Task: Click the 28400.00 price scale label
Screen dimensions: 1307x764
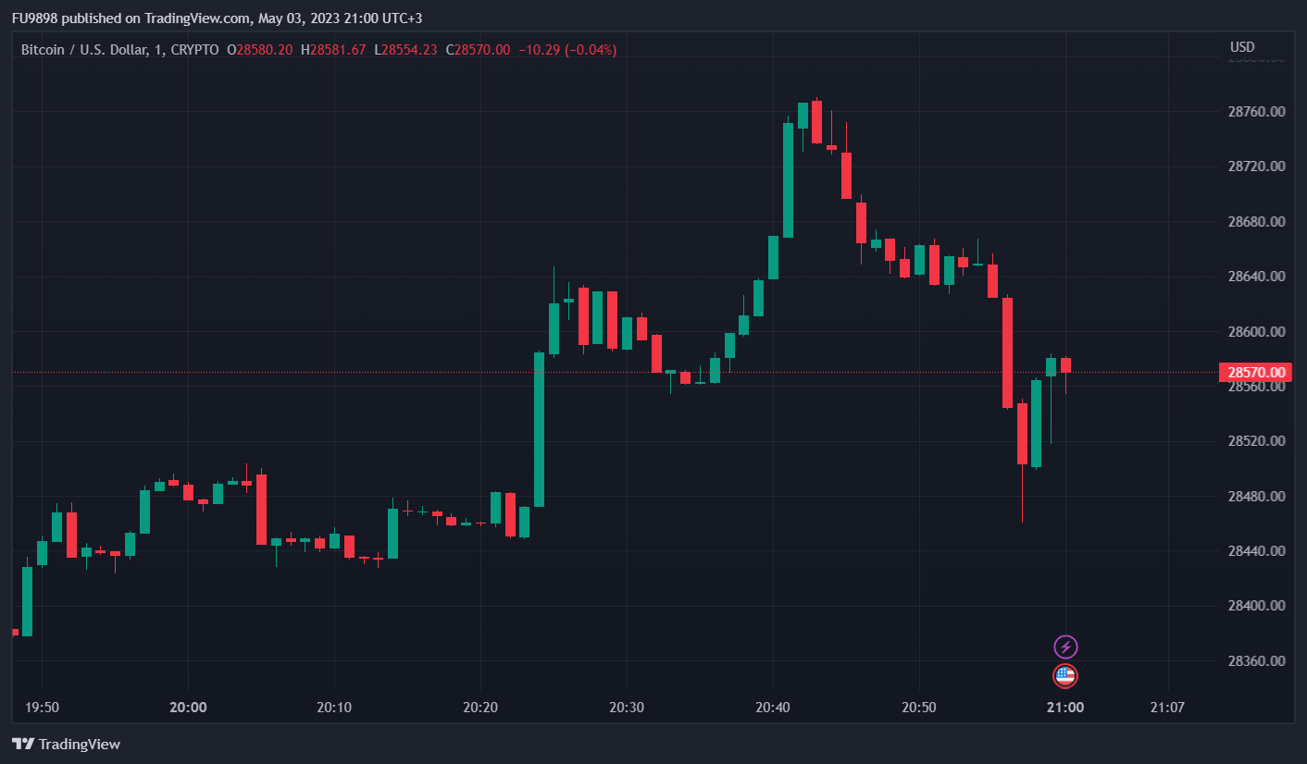Action: (x=1256, y=606)
